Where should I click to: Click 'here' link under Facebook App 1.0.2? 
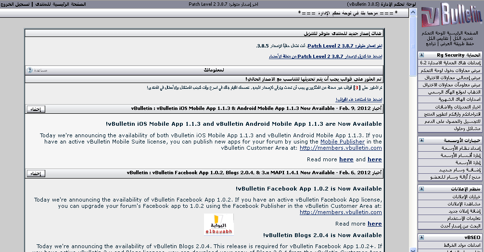click(375, 224)
